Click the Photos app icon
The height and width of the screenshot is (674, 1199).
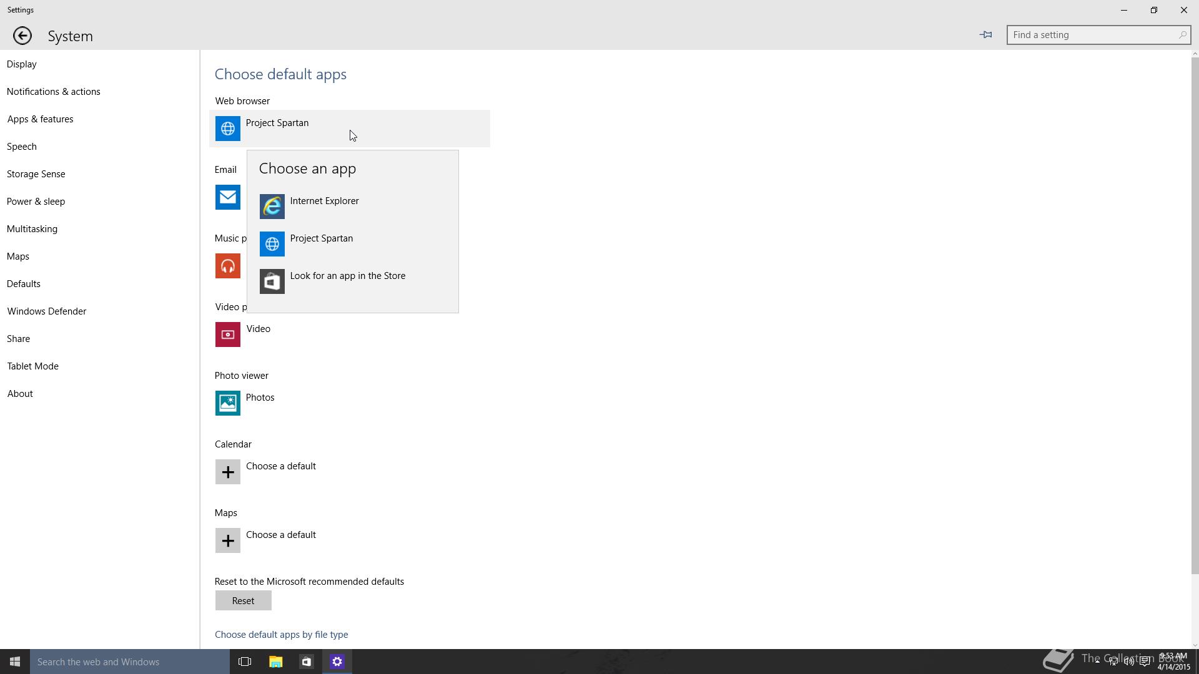[x=228, y=403]
